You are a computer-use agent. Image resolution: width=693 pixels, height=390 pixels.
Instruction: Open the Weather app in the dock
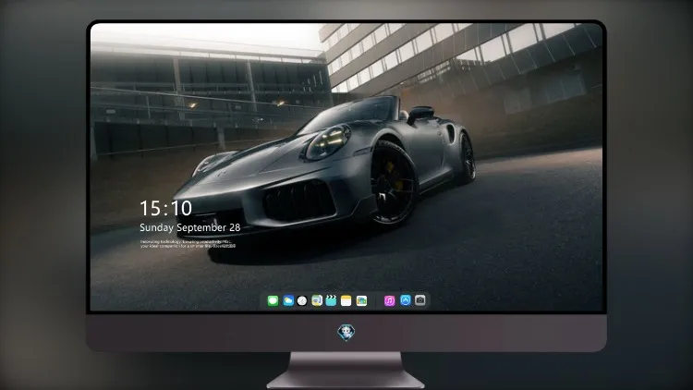(x=288, y=300)
